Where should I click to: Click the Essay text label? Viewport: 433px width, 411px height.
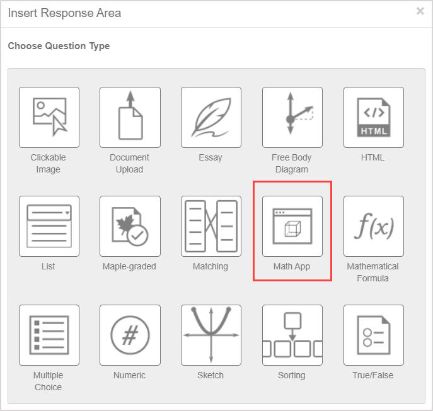[211, 157]
